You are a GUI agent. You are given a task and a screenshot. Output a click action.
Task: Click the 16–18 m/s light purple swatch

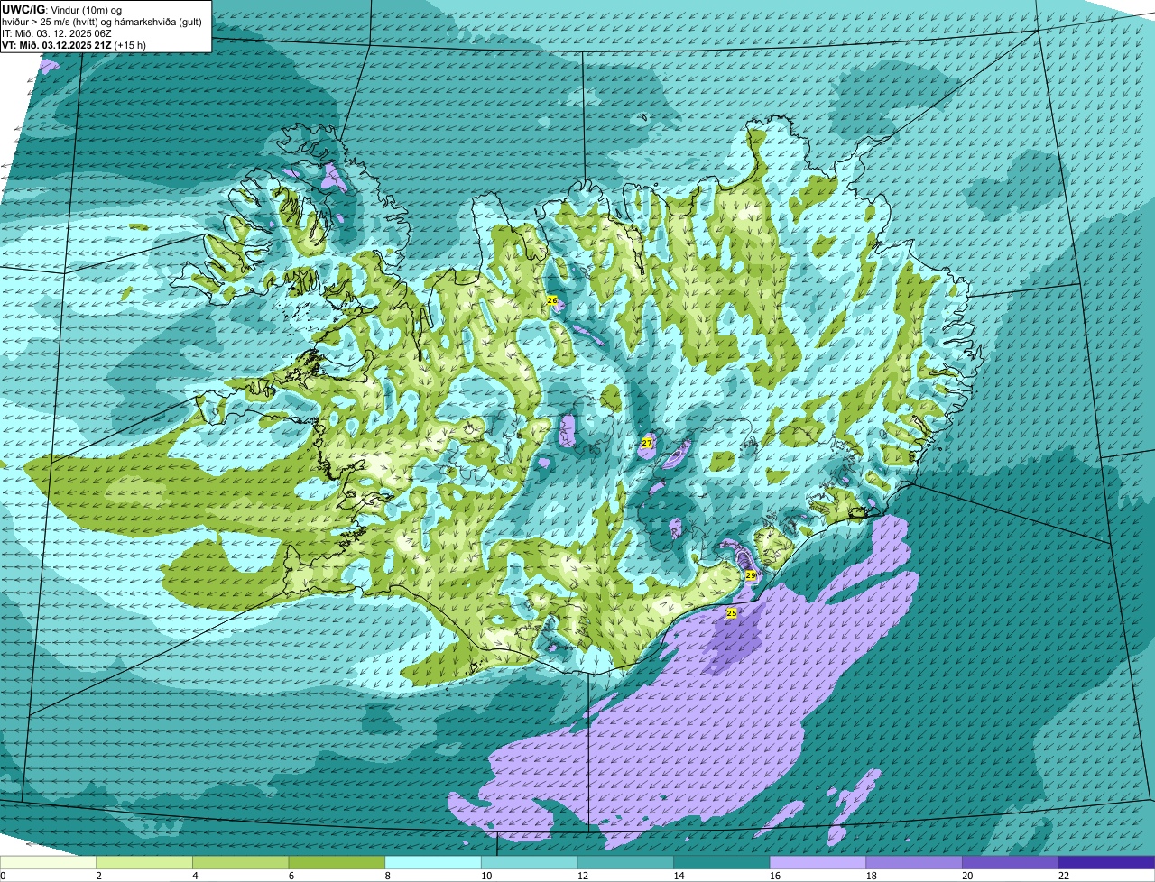click(x=818, y=863)
